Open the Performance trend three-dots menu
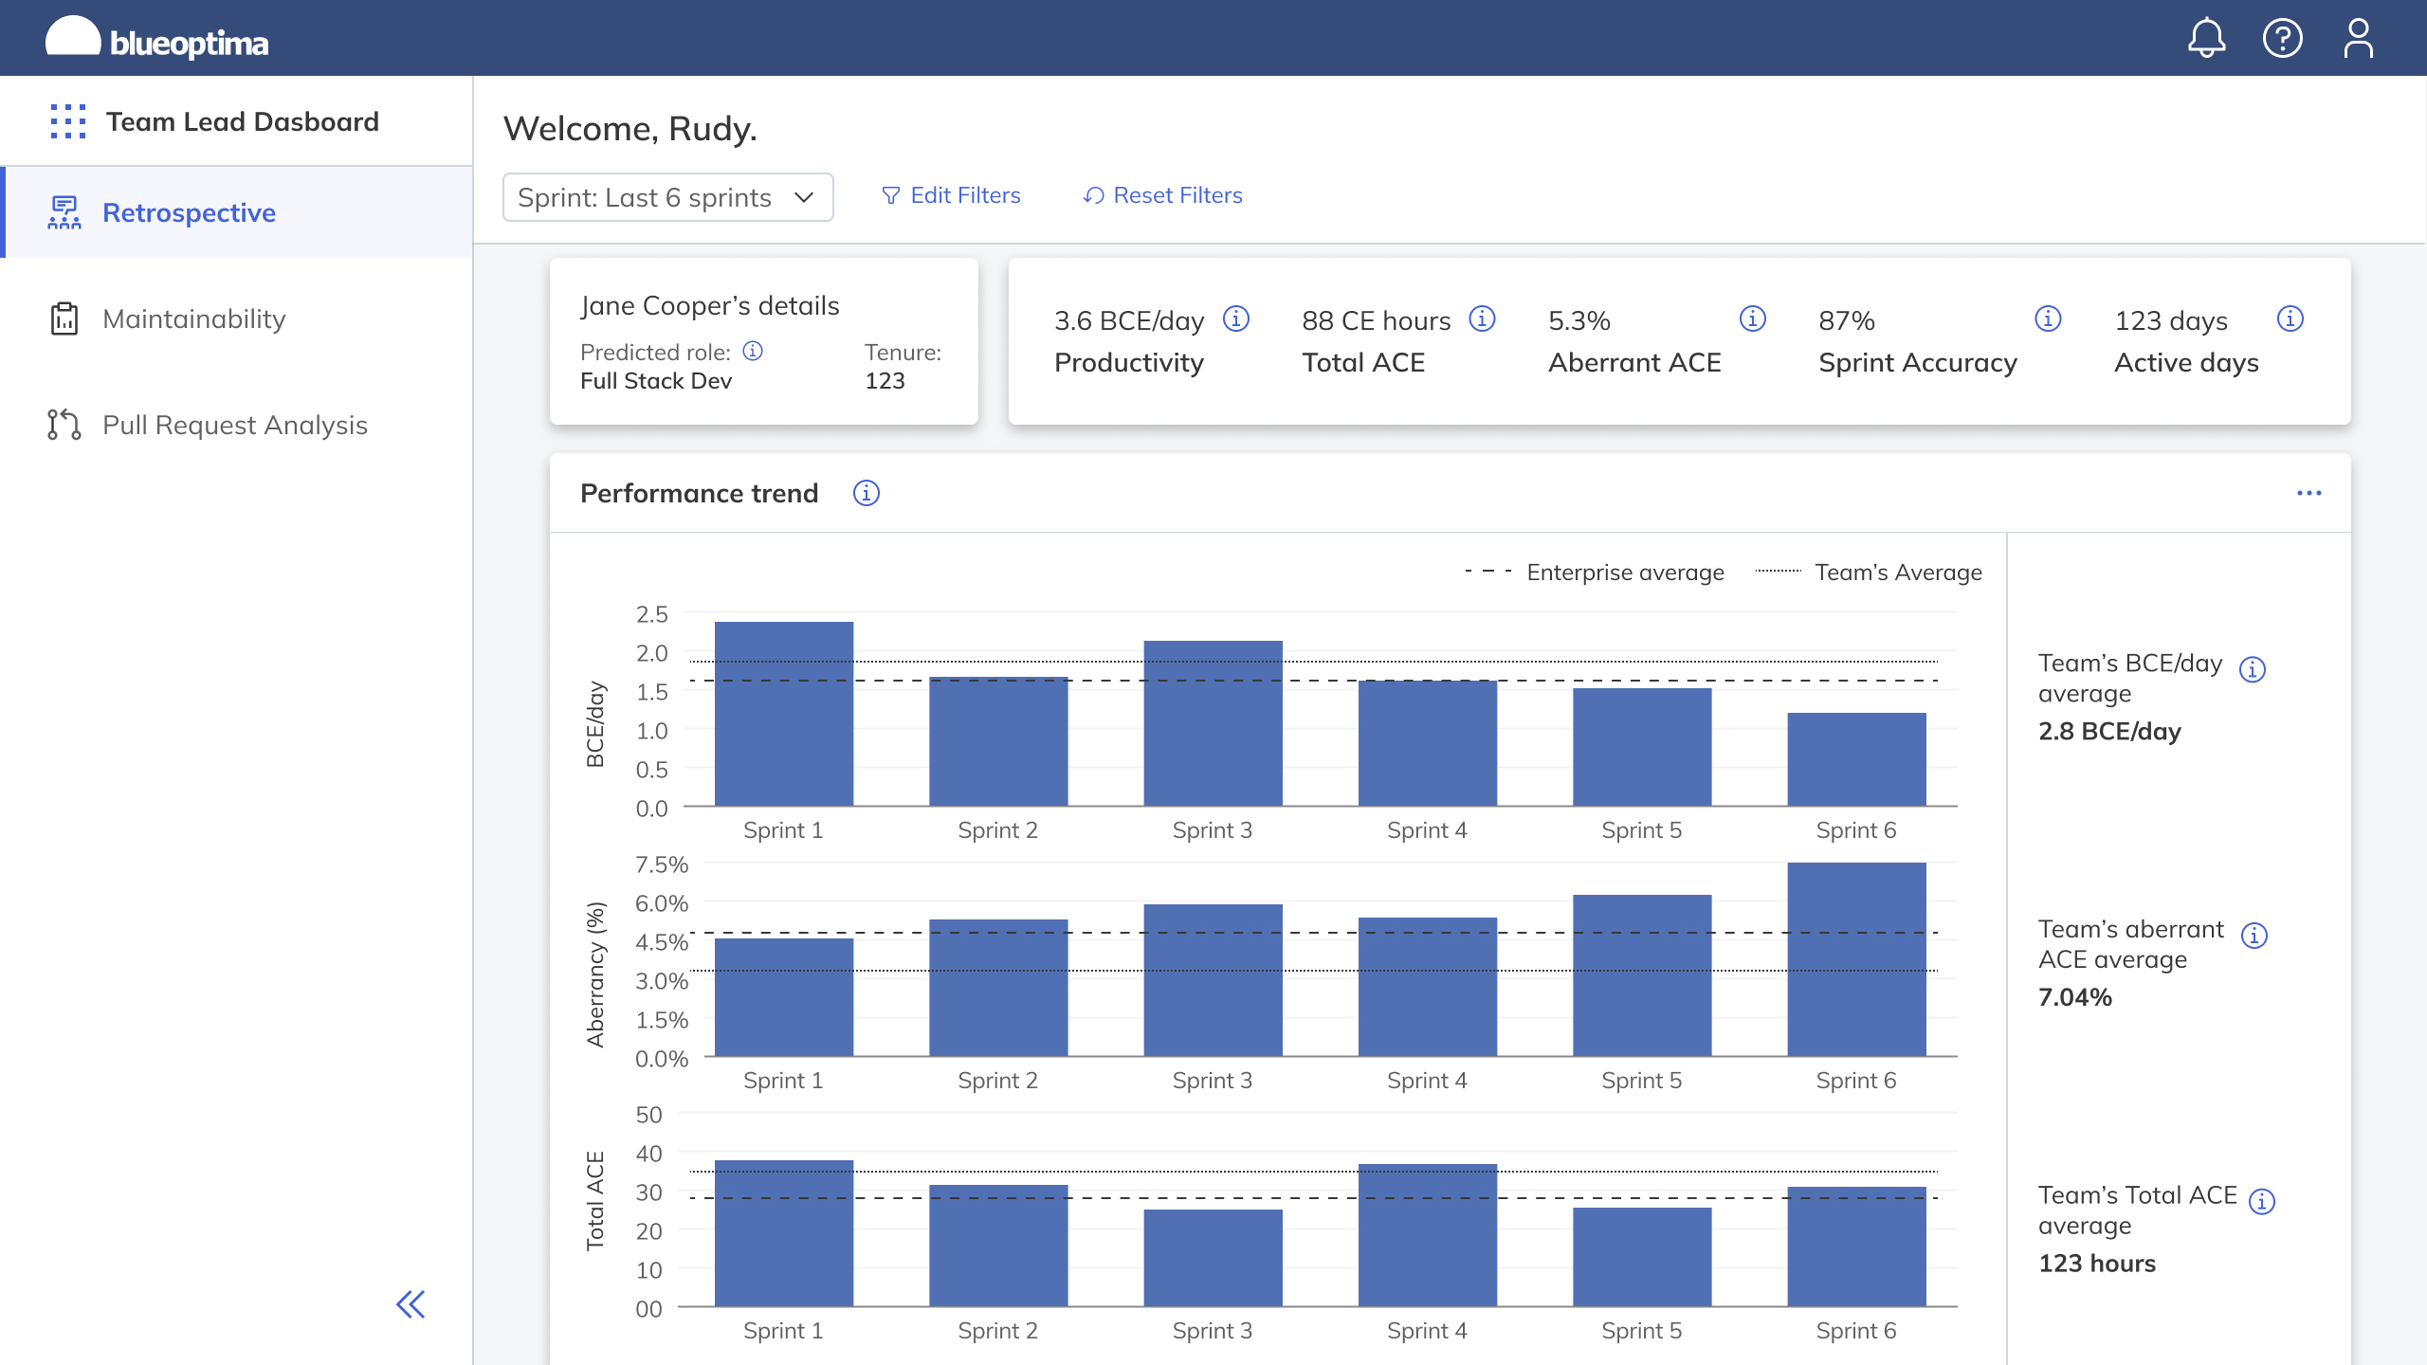The width and height of the screenshot is (2427, 1365). point(2309,493)
